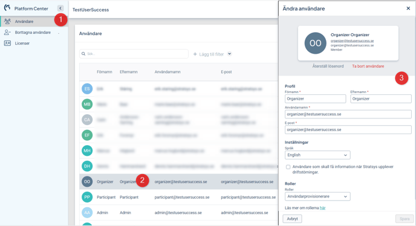The image size is (416, 226).
Task: Close the Ändra användare panel
Action: tap(408, 8)
